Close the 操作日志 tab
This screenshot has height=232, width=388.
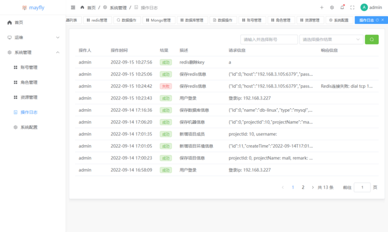tap(383, 20)
